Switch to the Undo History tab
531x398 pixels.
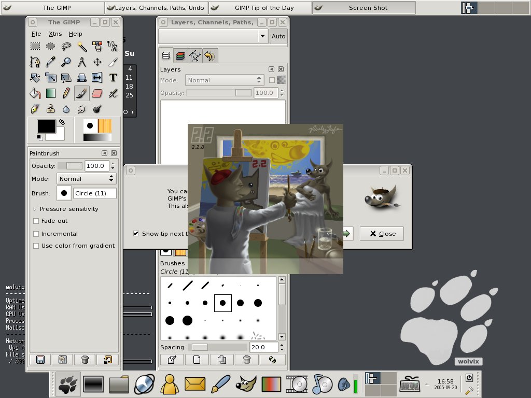pyautogui.click(x=209, y=55)
